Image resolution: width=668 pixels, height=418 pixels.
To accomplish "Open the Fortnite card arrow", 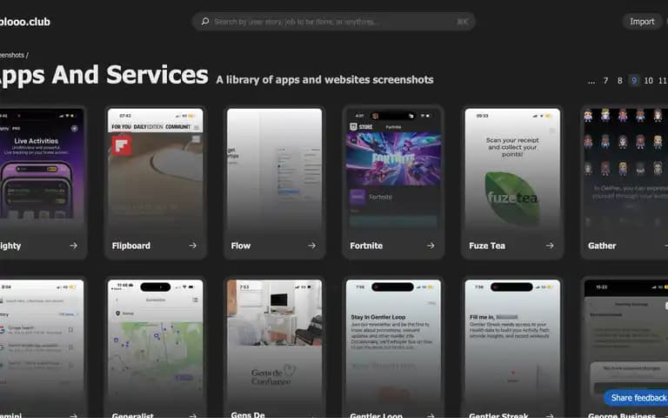I will tap(431, 246).
